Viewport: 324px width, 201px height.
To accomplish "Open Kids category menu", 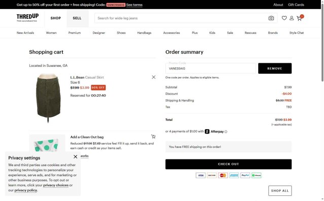I will [212, 33].
